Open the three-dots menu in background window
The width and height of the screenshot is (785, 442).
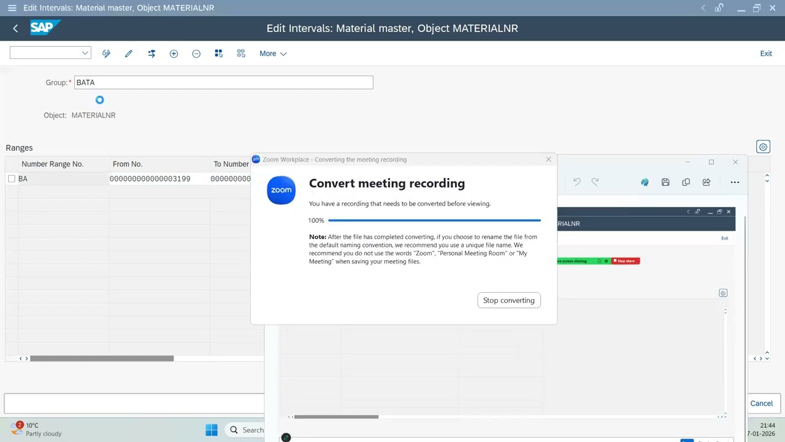[x=735, y=182]
